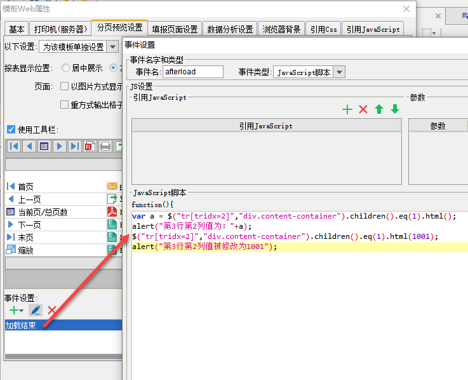Open 事件类型 JavaScript脚本 dropdown
The image size is (468, 380).
point(339,72)
